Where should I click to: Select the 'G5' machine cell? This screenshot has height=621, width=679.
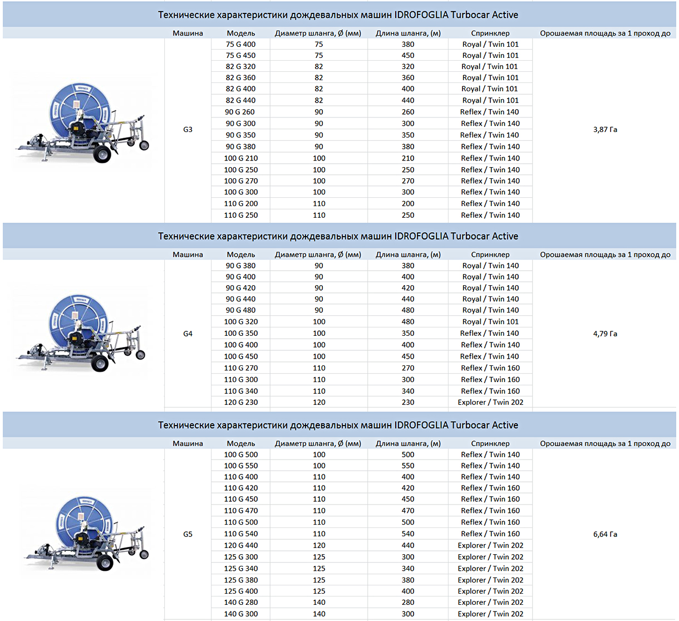188,534
